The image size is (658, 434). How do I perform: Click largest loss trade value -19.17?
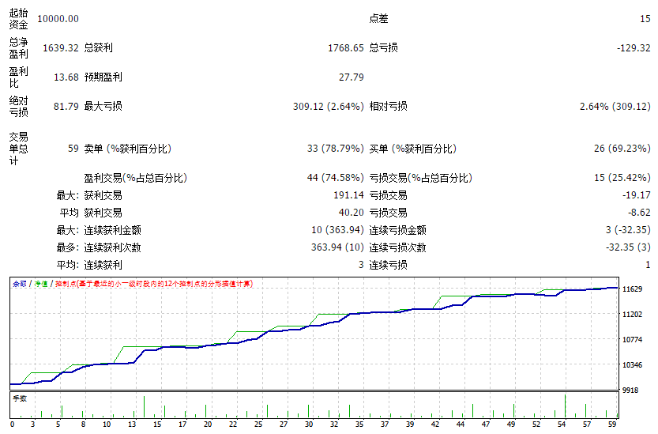pos(637,195)
